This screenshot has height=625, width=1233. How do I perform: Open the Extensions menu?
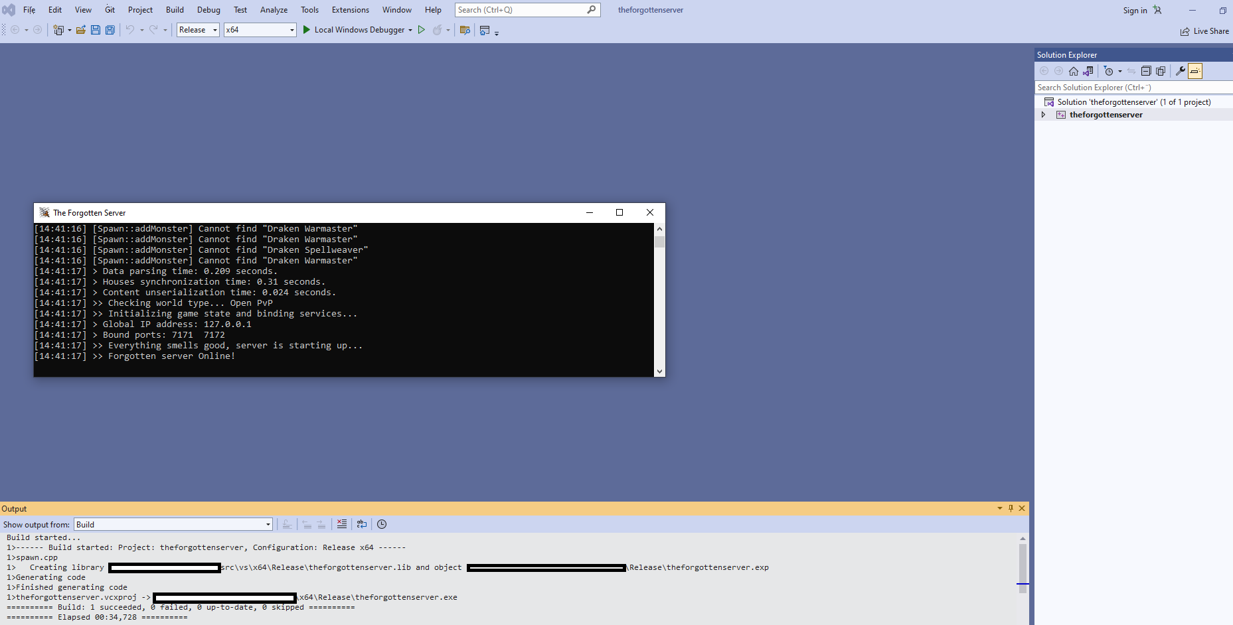(x=350, y=10)
